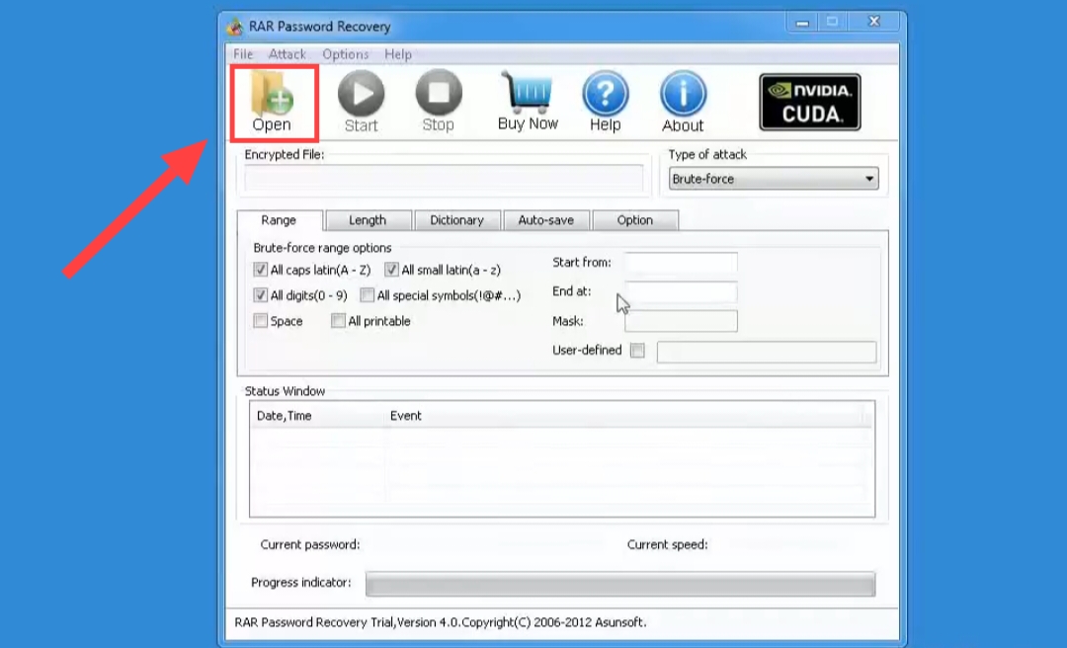Click the Event column header
The width and height of the screenshot is (1067, 648).
coord(406,416)
